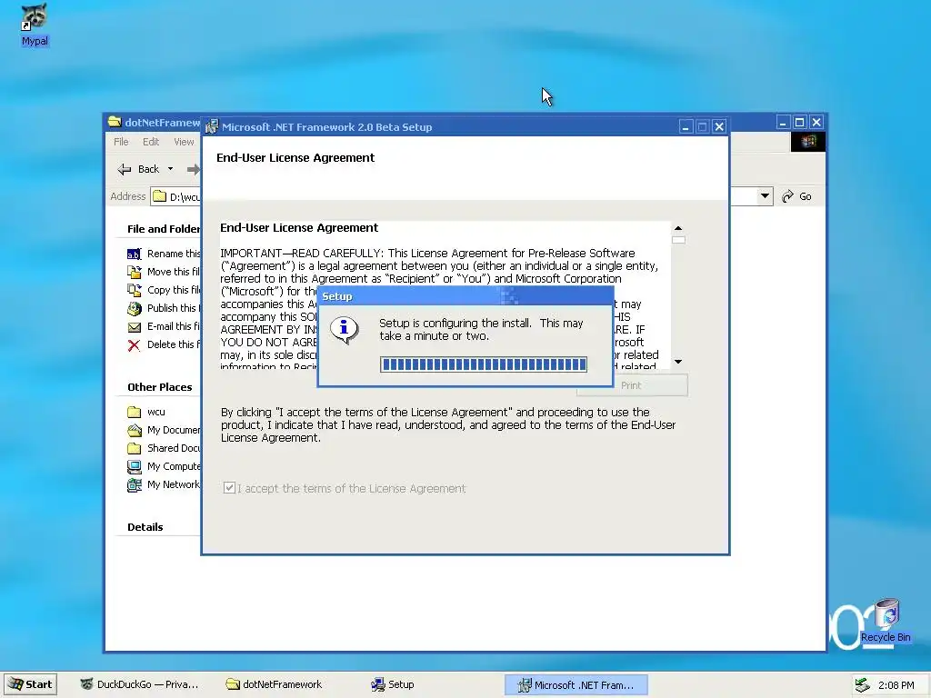Click the dotNetFramework window title folder icon
931x698 pixels.
point(115,123)
